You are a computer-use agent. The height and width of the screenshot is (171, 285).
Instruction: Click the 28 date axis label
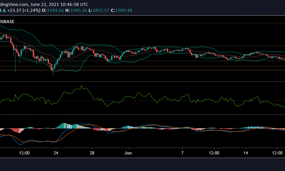click(92, 153)
